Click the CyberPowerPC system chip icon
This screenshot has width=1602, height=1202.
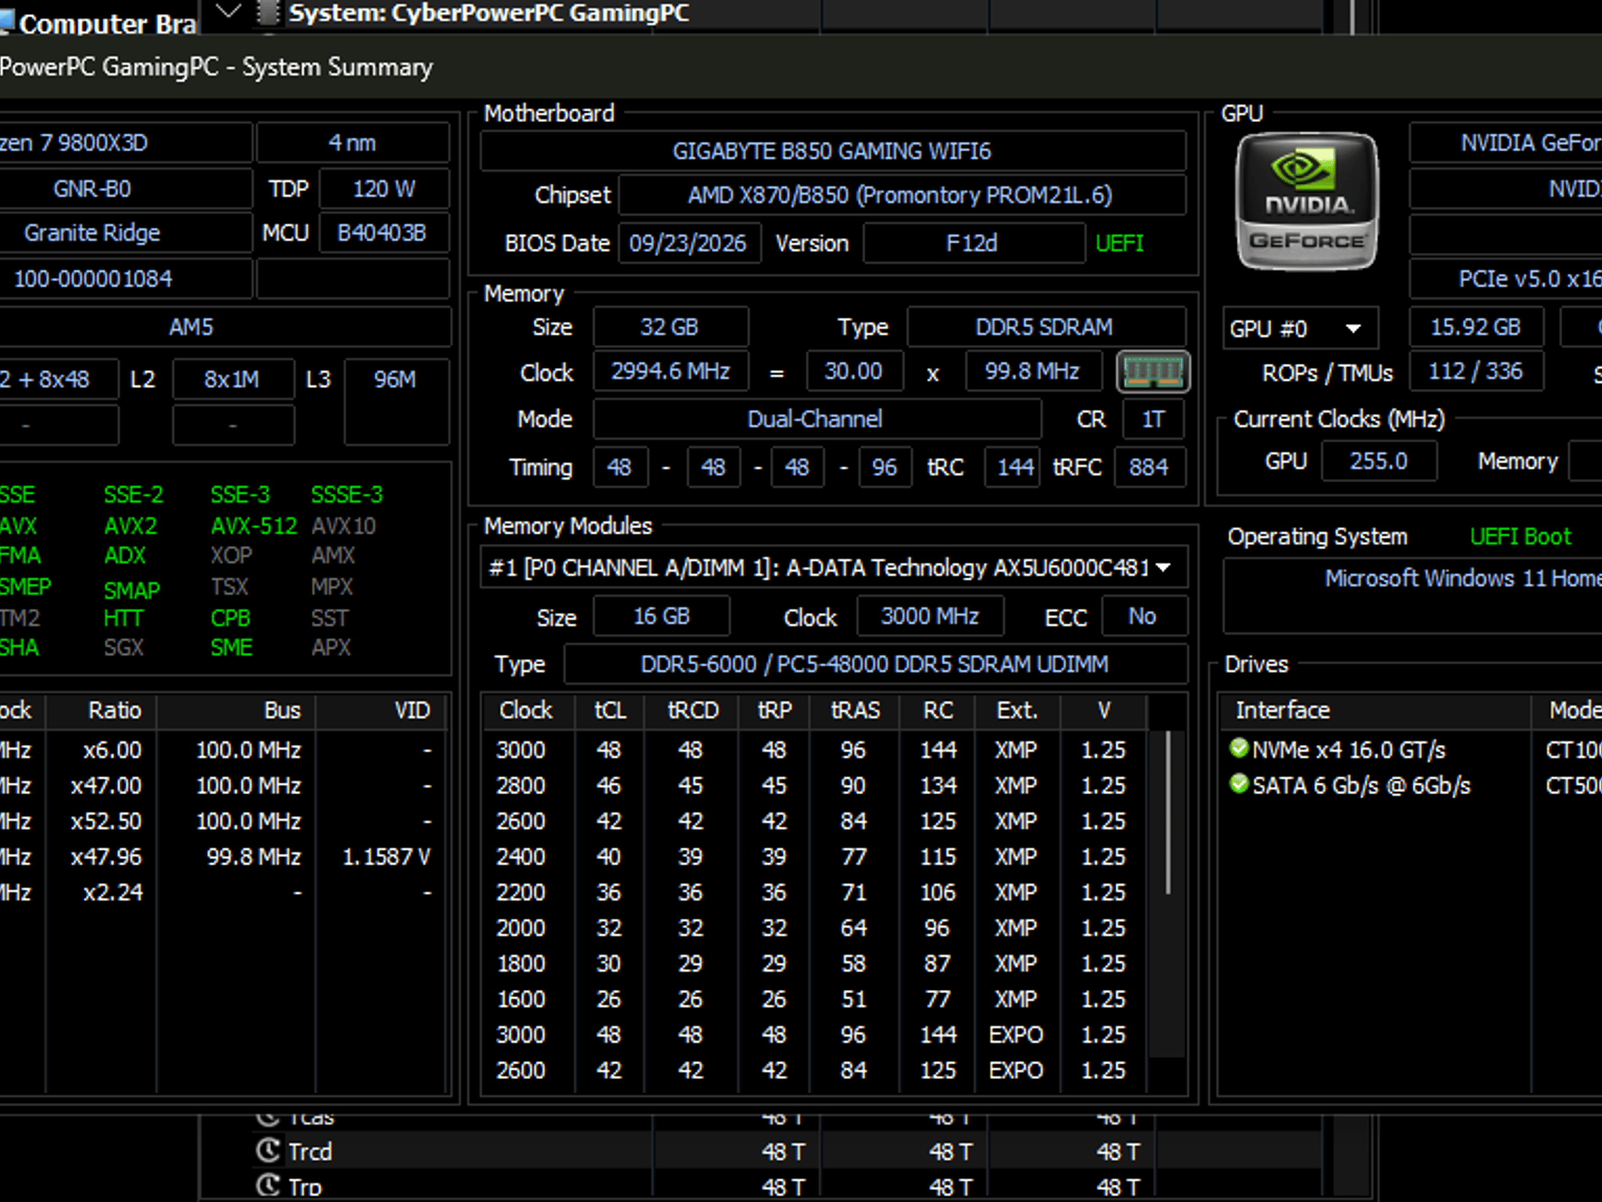(x=268, y=13)
